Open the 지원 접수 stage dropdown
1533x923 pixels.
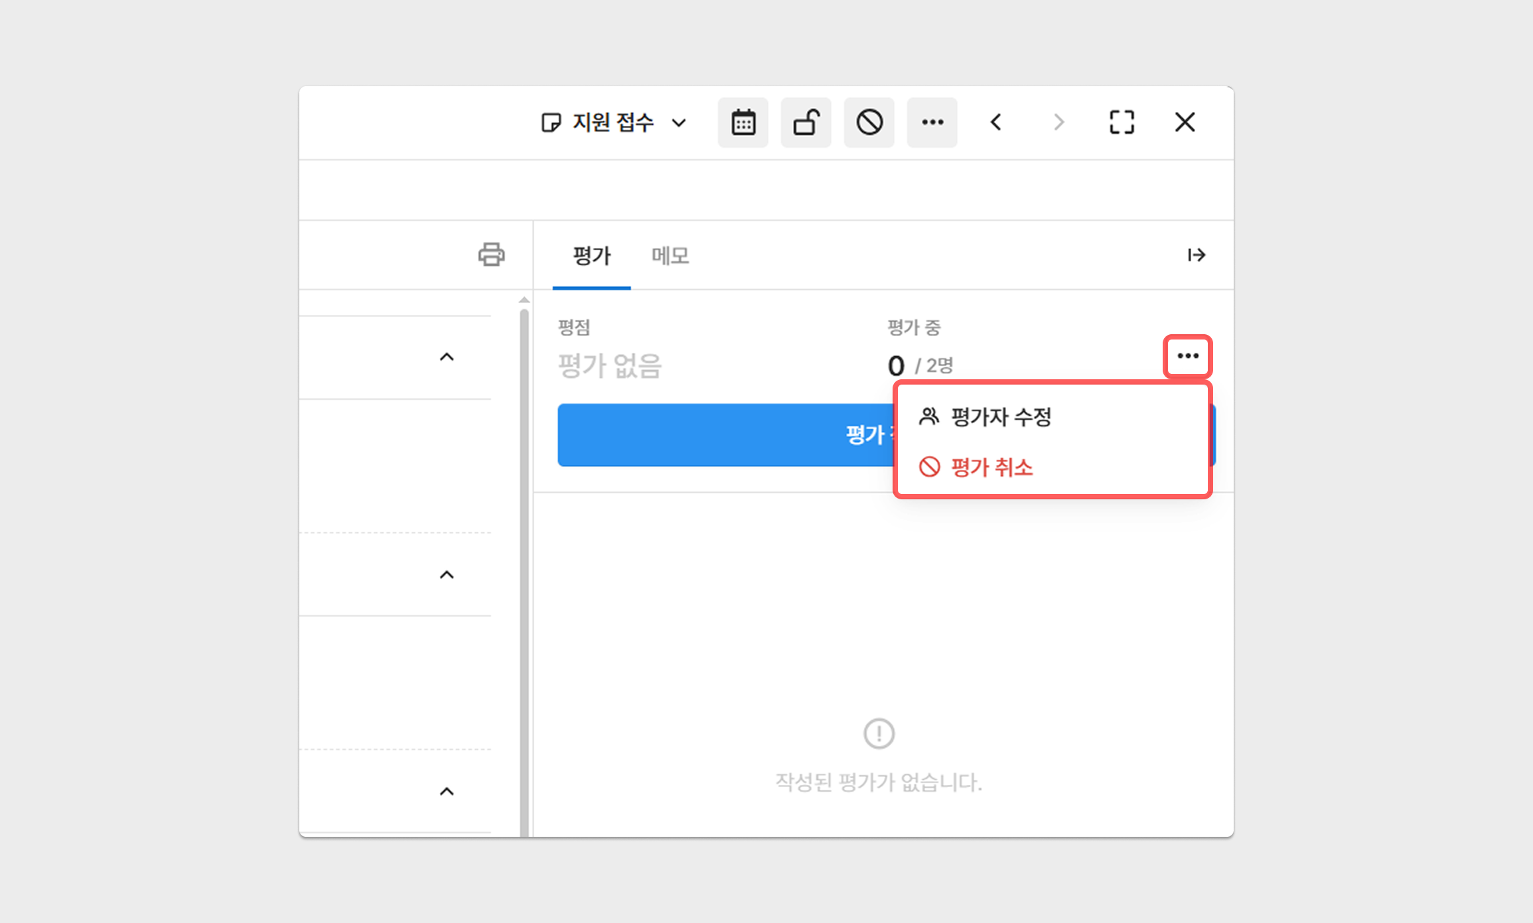coord(614,123)
